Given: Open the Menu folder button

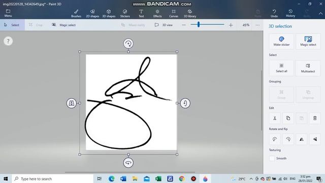Looking at the screenshot, I should tap(8, 13).
